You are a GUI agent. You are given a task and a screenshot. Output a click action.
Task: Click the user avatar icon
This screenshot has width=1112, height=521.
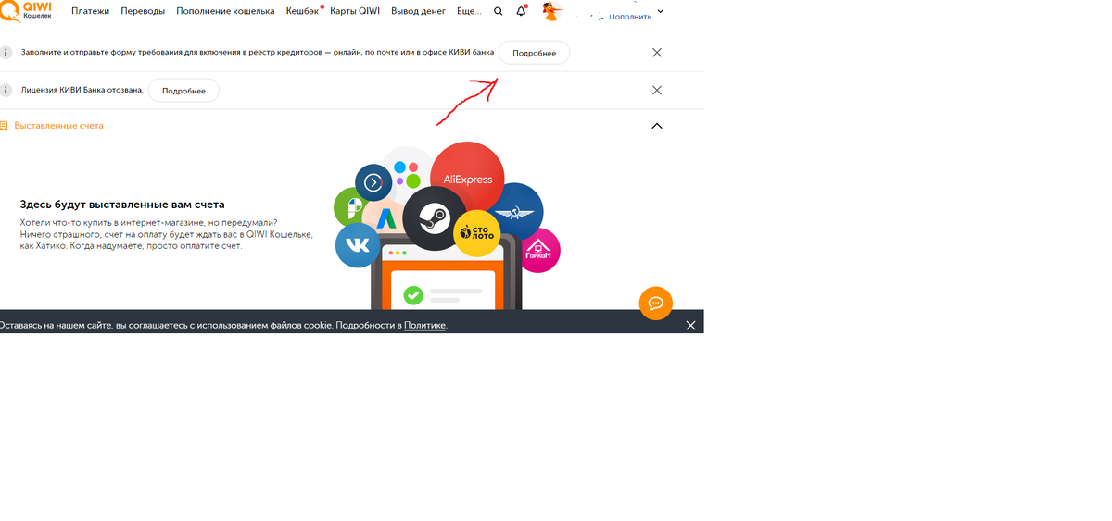click(x=552, y=12)
